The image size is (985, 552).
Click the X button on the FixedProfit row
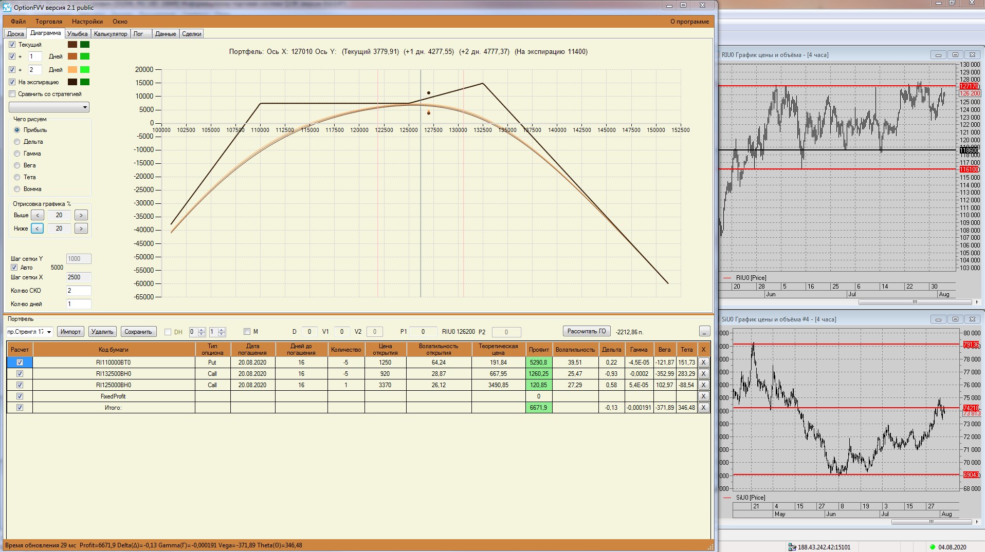(703, 396)
